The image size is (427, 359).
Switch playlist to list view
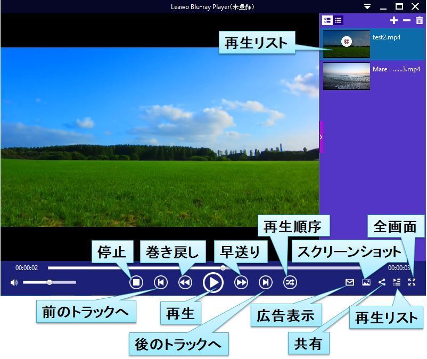point(339,21)
